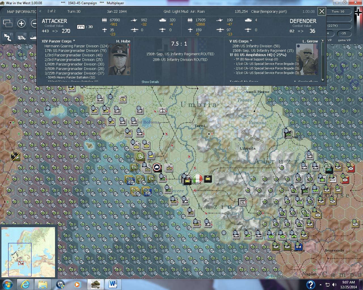Select 1/3rd Panzergrenadier Division entry
Screen dimensions: 363x290
tap(73, 55)
